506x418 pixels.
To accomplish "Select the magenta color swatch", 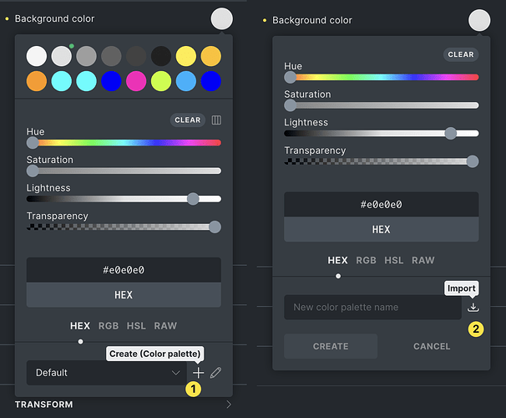I will (134, 81).
